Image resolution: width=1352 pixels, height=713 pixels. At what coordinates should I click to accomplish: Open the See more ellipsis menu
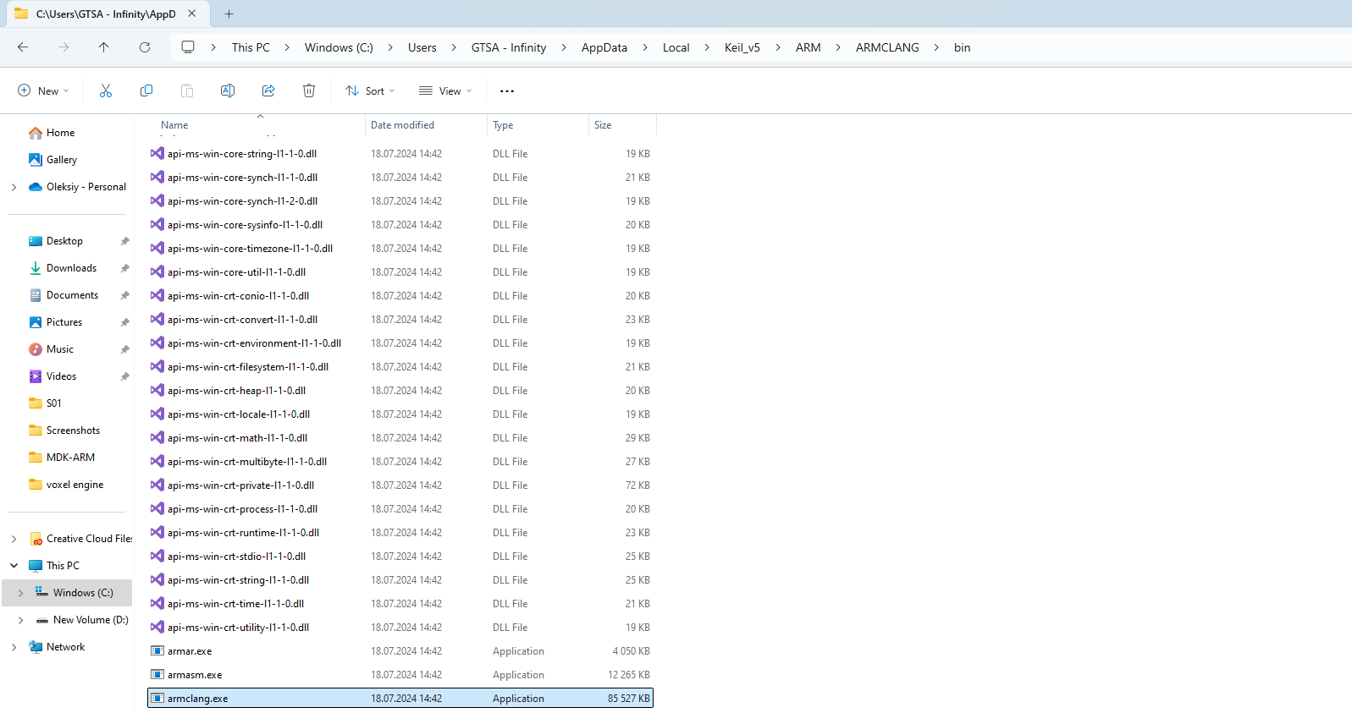(507, 90)
